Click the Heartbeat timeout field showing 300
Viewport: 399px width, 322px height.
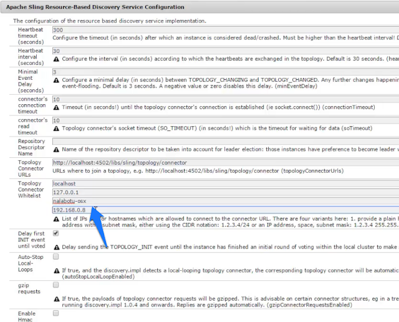[x=226, y=30]
